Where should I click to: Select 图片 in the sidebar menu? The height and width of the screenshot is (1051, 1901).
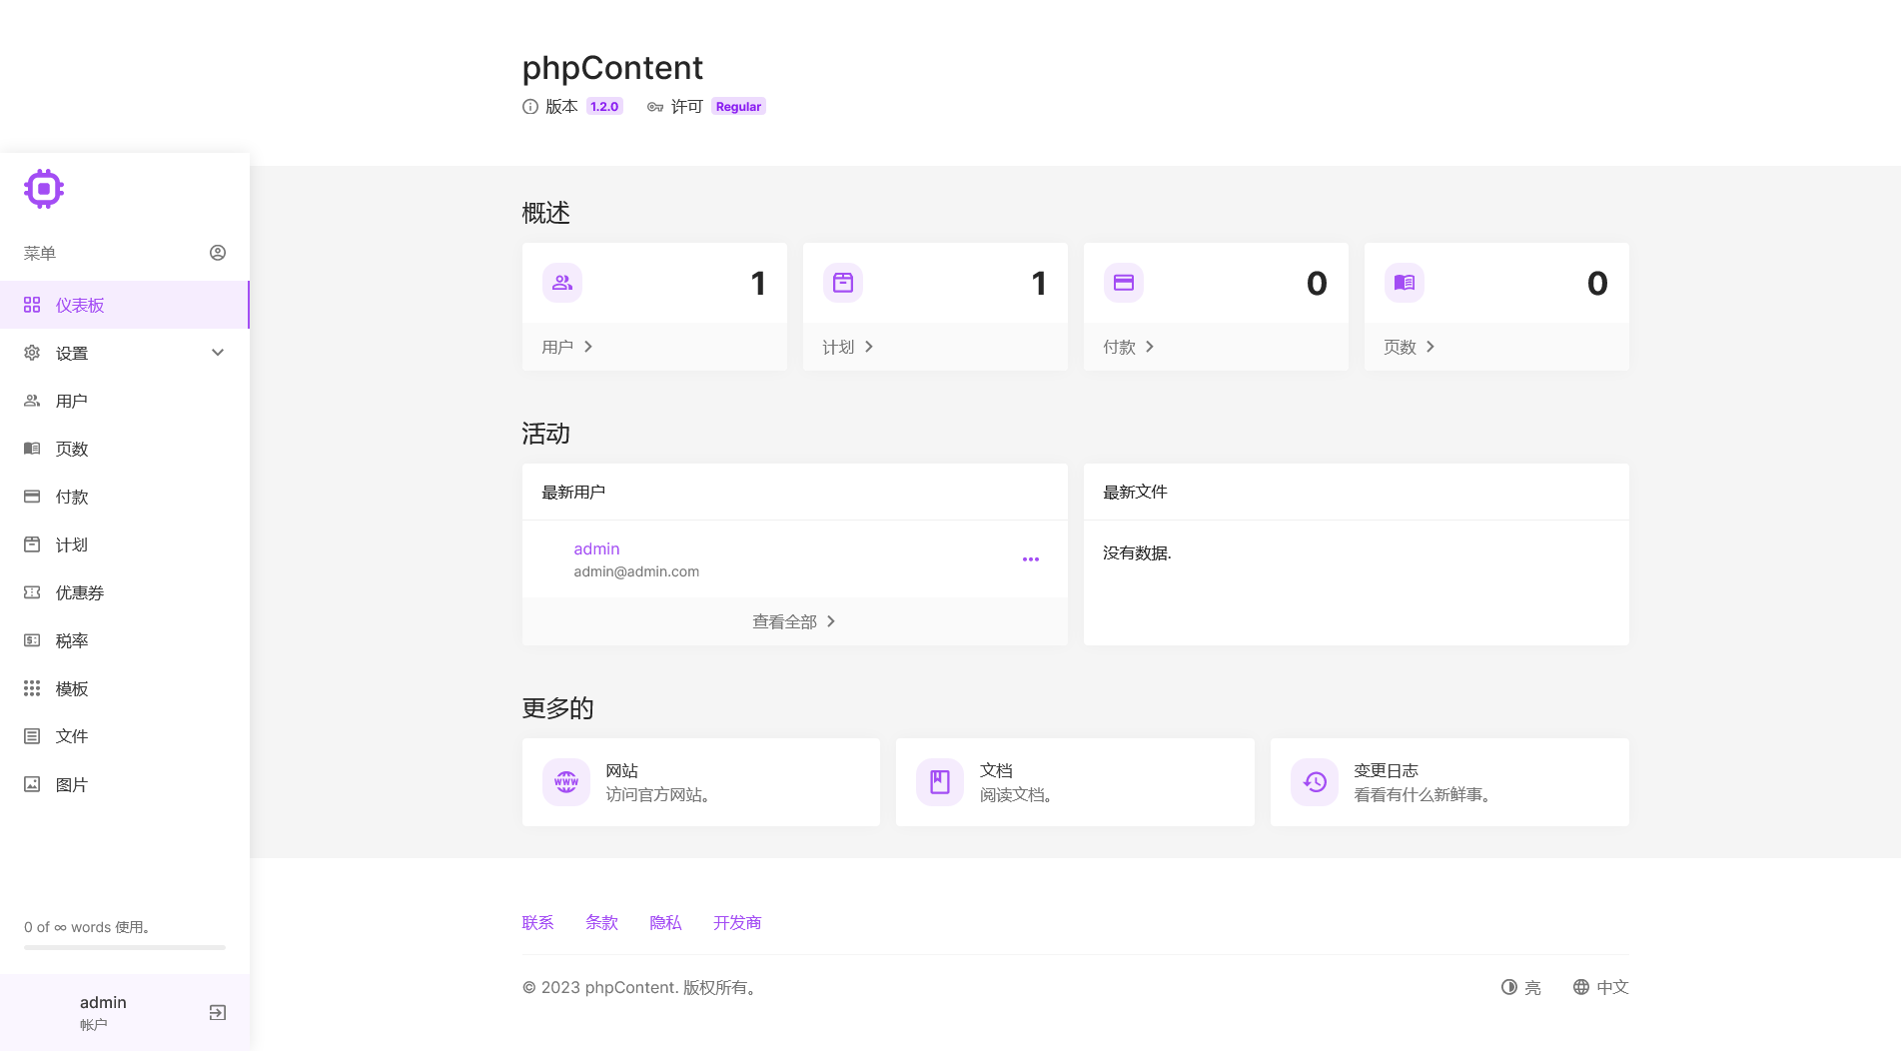[x=125, y=784]
